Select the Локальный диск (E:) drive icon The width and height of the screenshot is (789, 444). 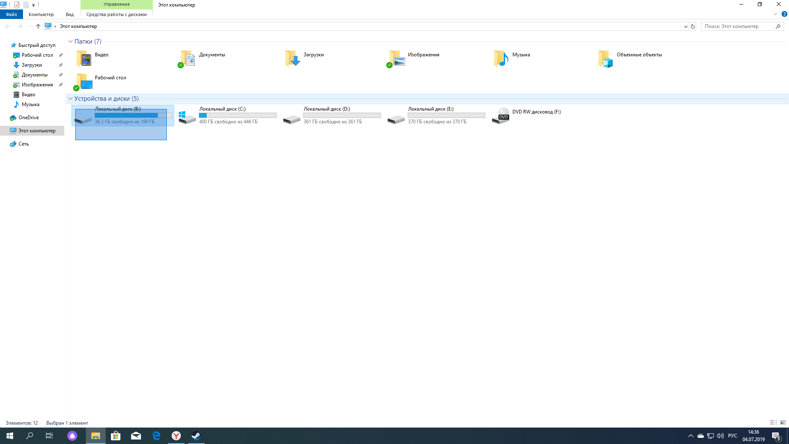pos(396,119)
